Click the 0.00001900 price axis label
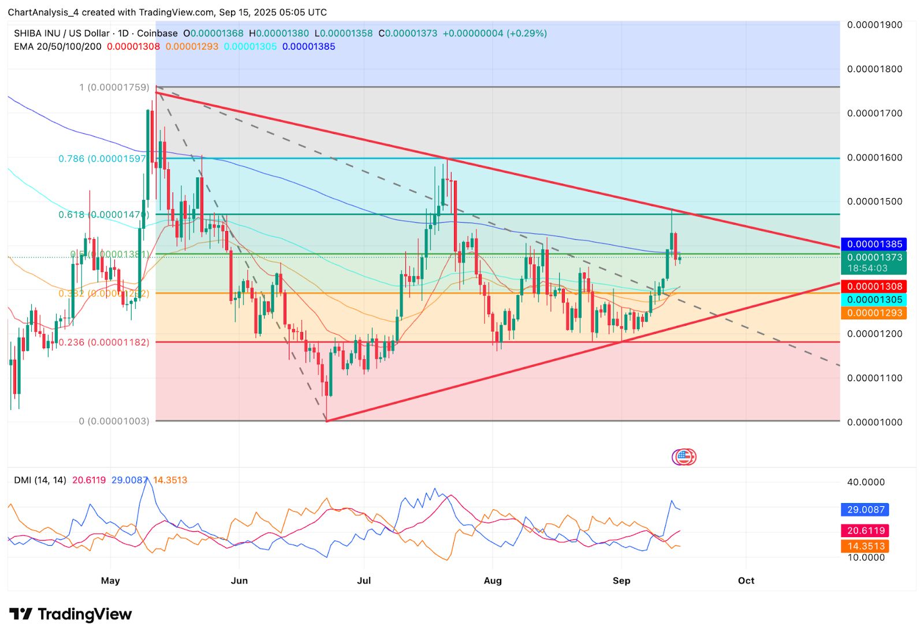Screen dimensions: 924x637 [x=874, y=25]
